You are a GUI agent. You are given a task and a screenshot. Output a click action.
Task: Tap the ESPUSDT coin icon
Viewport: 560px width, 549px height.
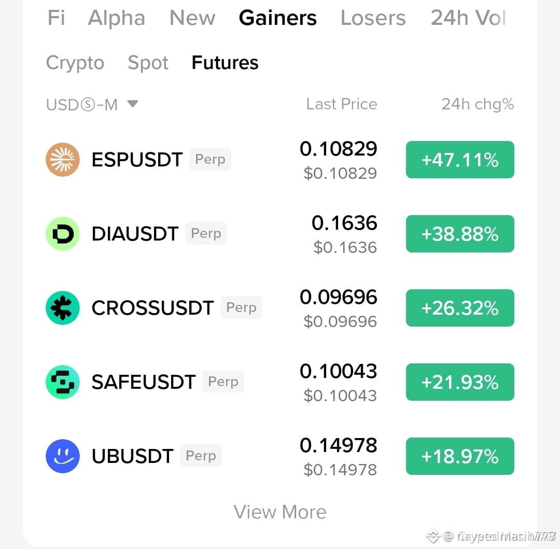tap(63, 160)
